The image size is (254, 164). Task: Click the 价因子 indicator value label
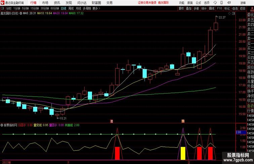(26, 125)
